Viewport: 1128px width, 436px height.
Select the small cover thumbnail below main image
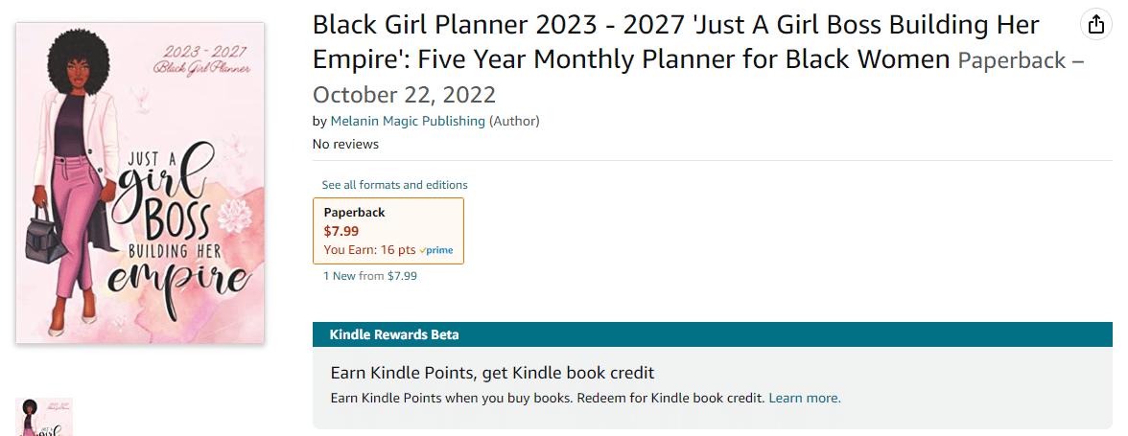pyautogui.click(x=44, y=417)
